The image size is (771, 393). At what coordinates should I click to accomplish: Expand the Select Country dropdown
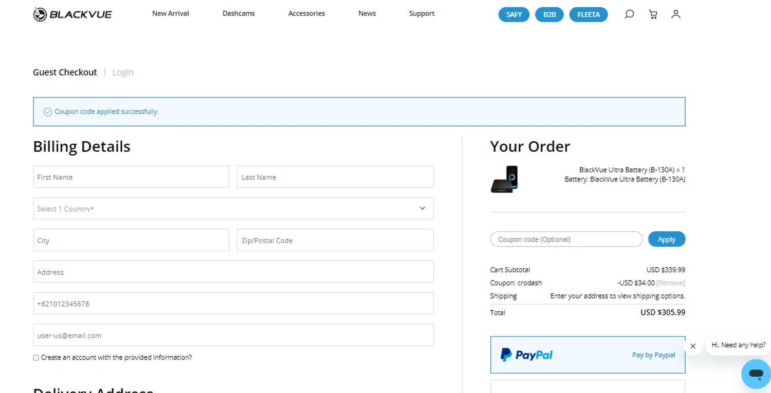(233, 209)
